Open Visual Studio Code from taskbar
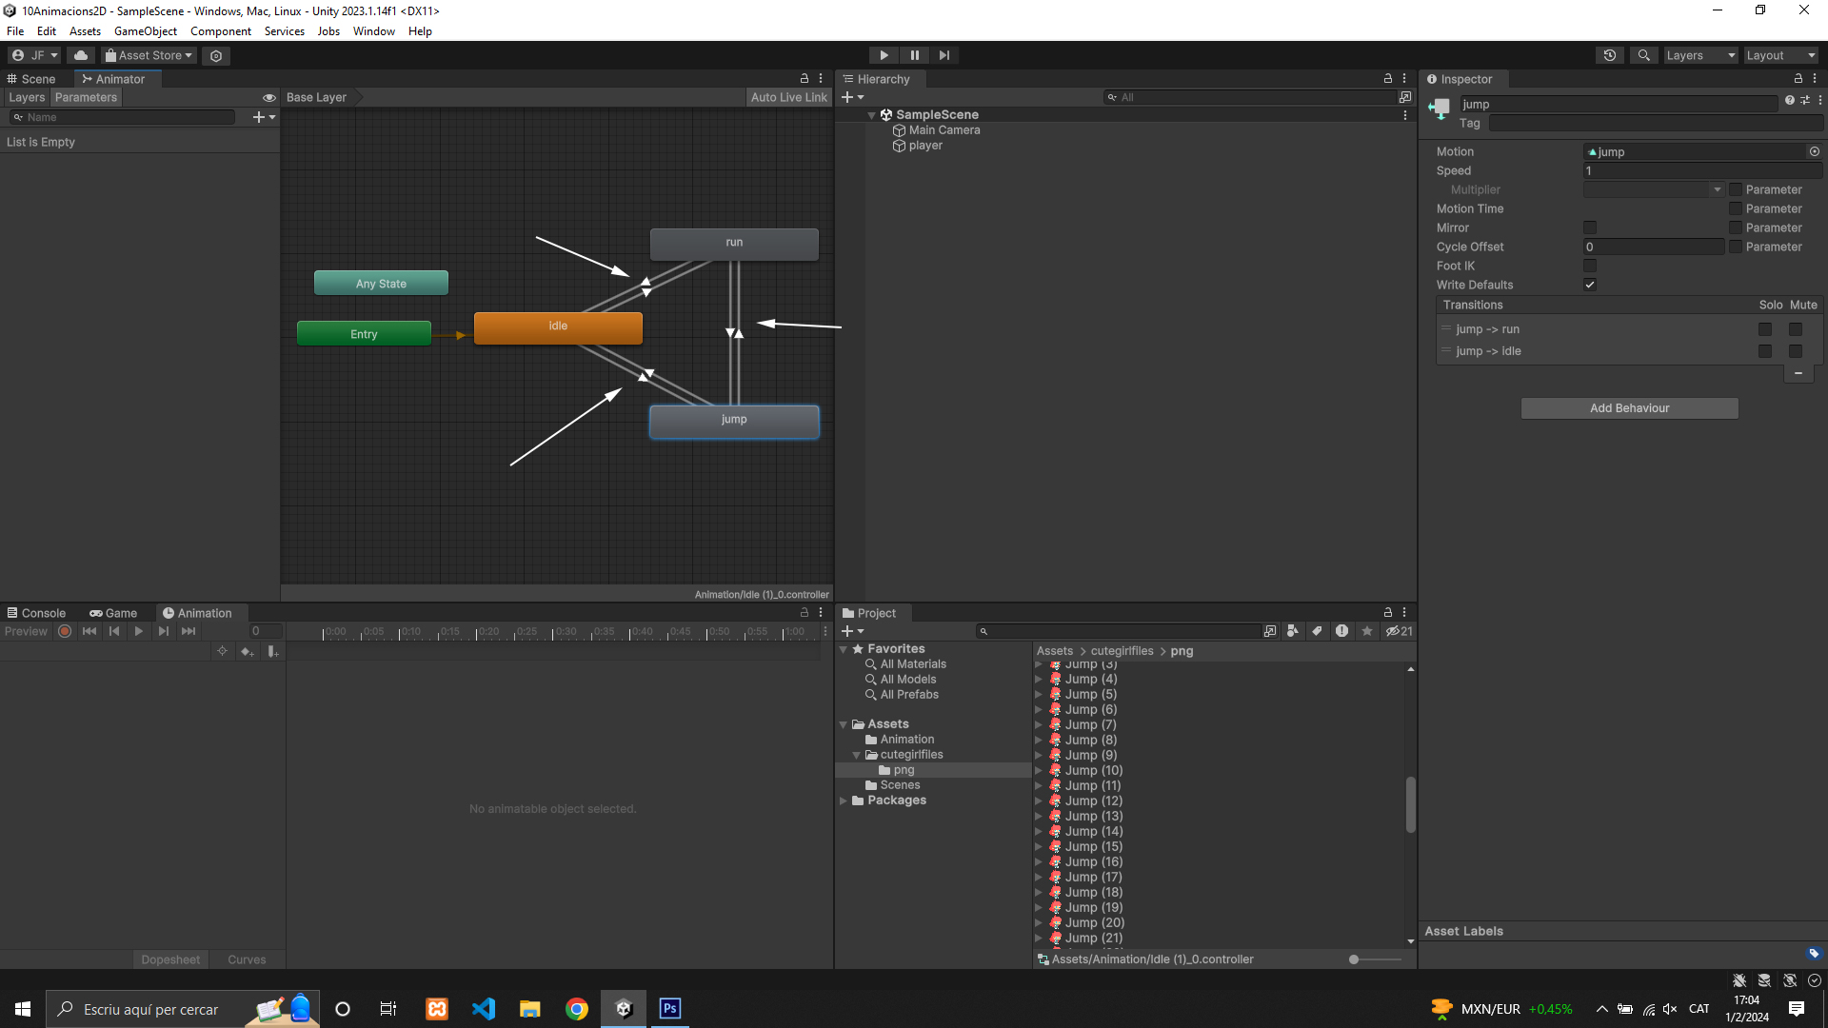The image size is (1828, 1028). (484, 1009)
